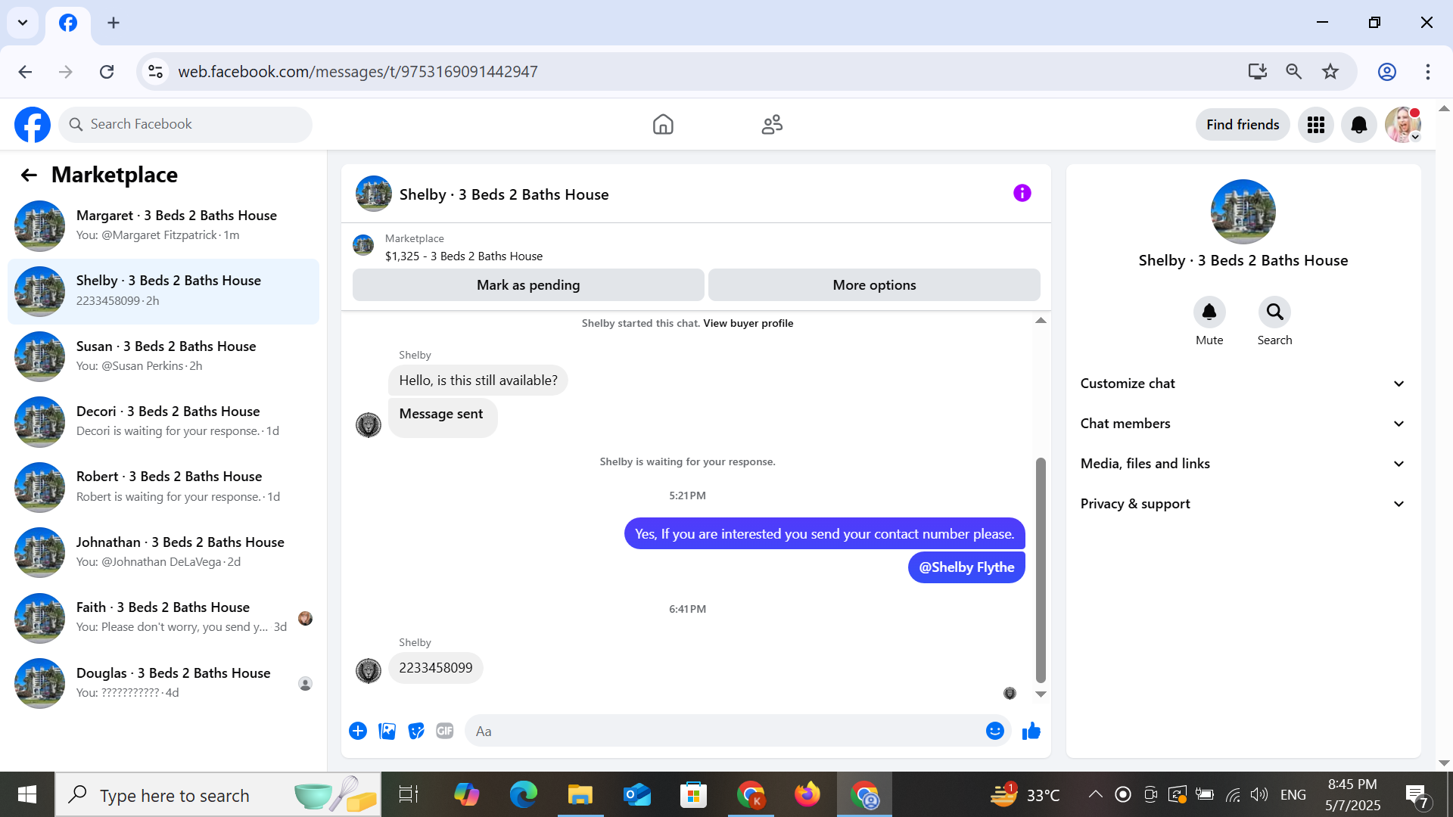Image resolution: width=1453 pixels, height=817 pixels.
Task: Click the purple conversation info icon
Action: [1022, 193]
